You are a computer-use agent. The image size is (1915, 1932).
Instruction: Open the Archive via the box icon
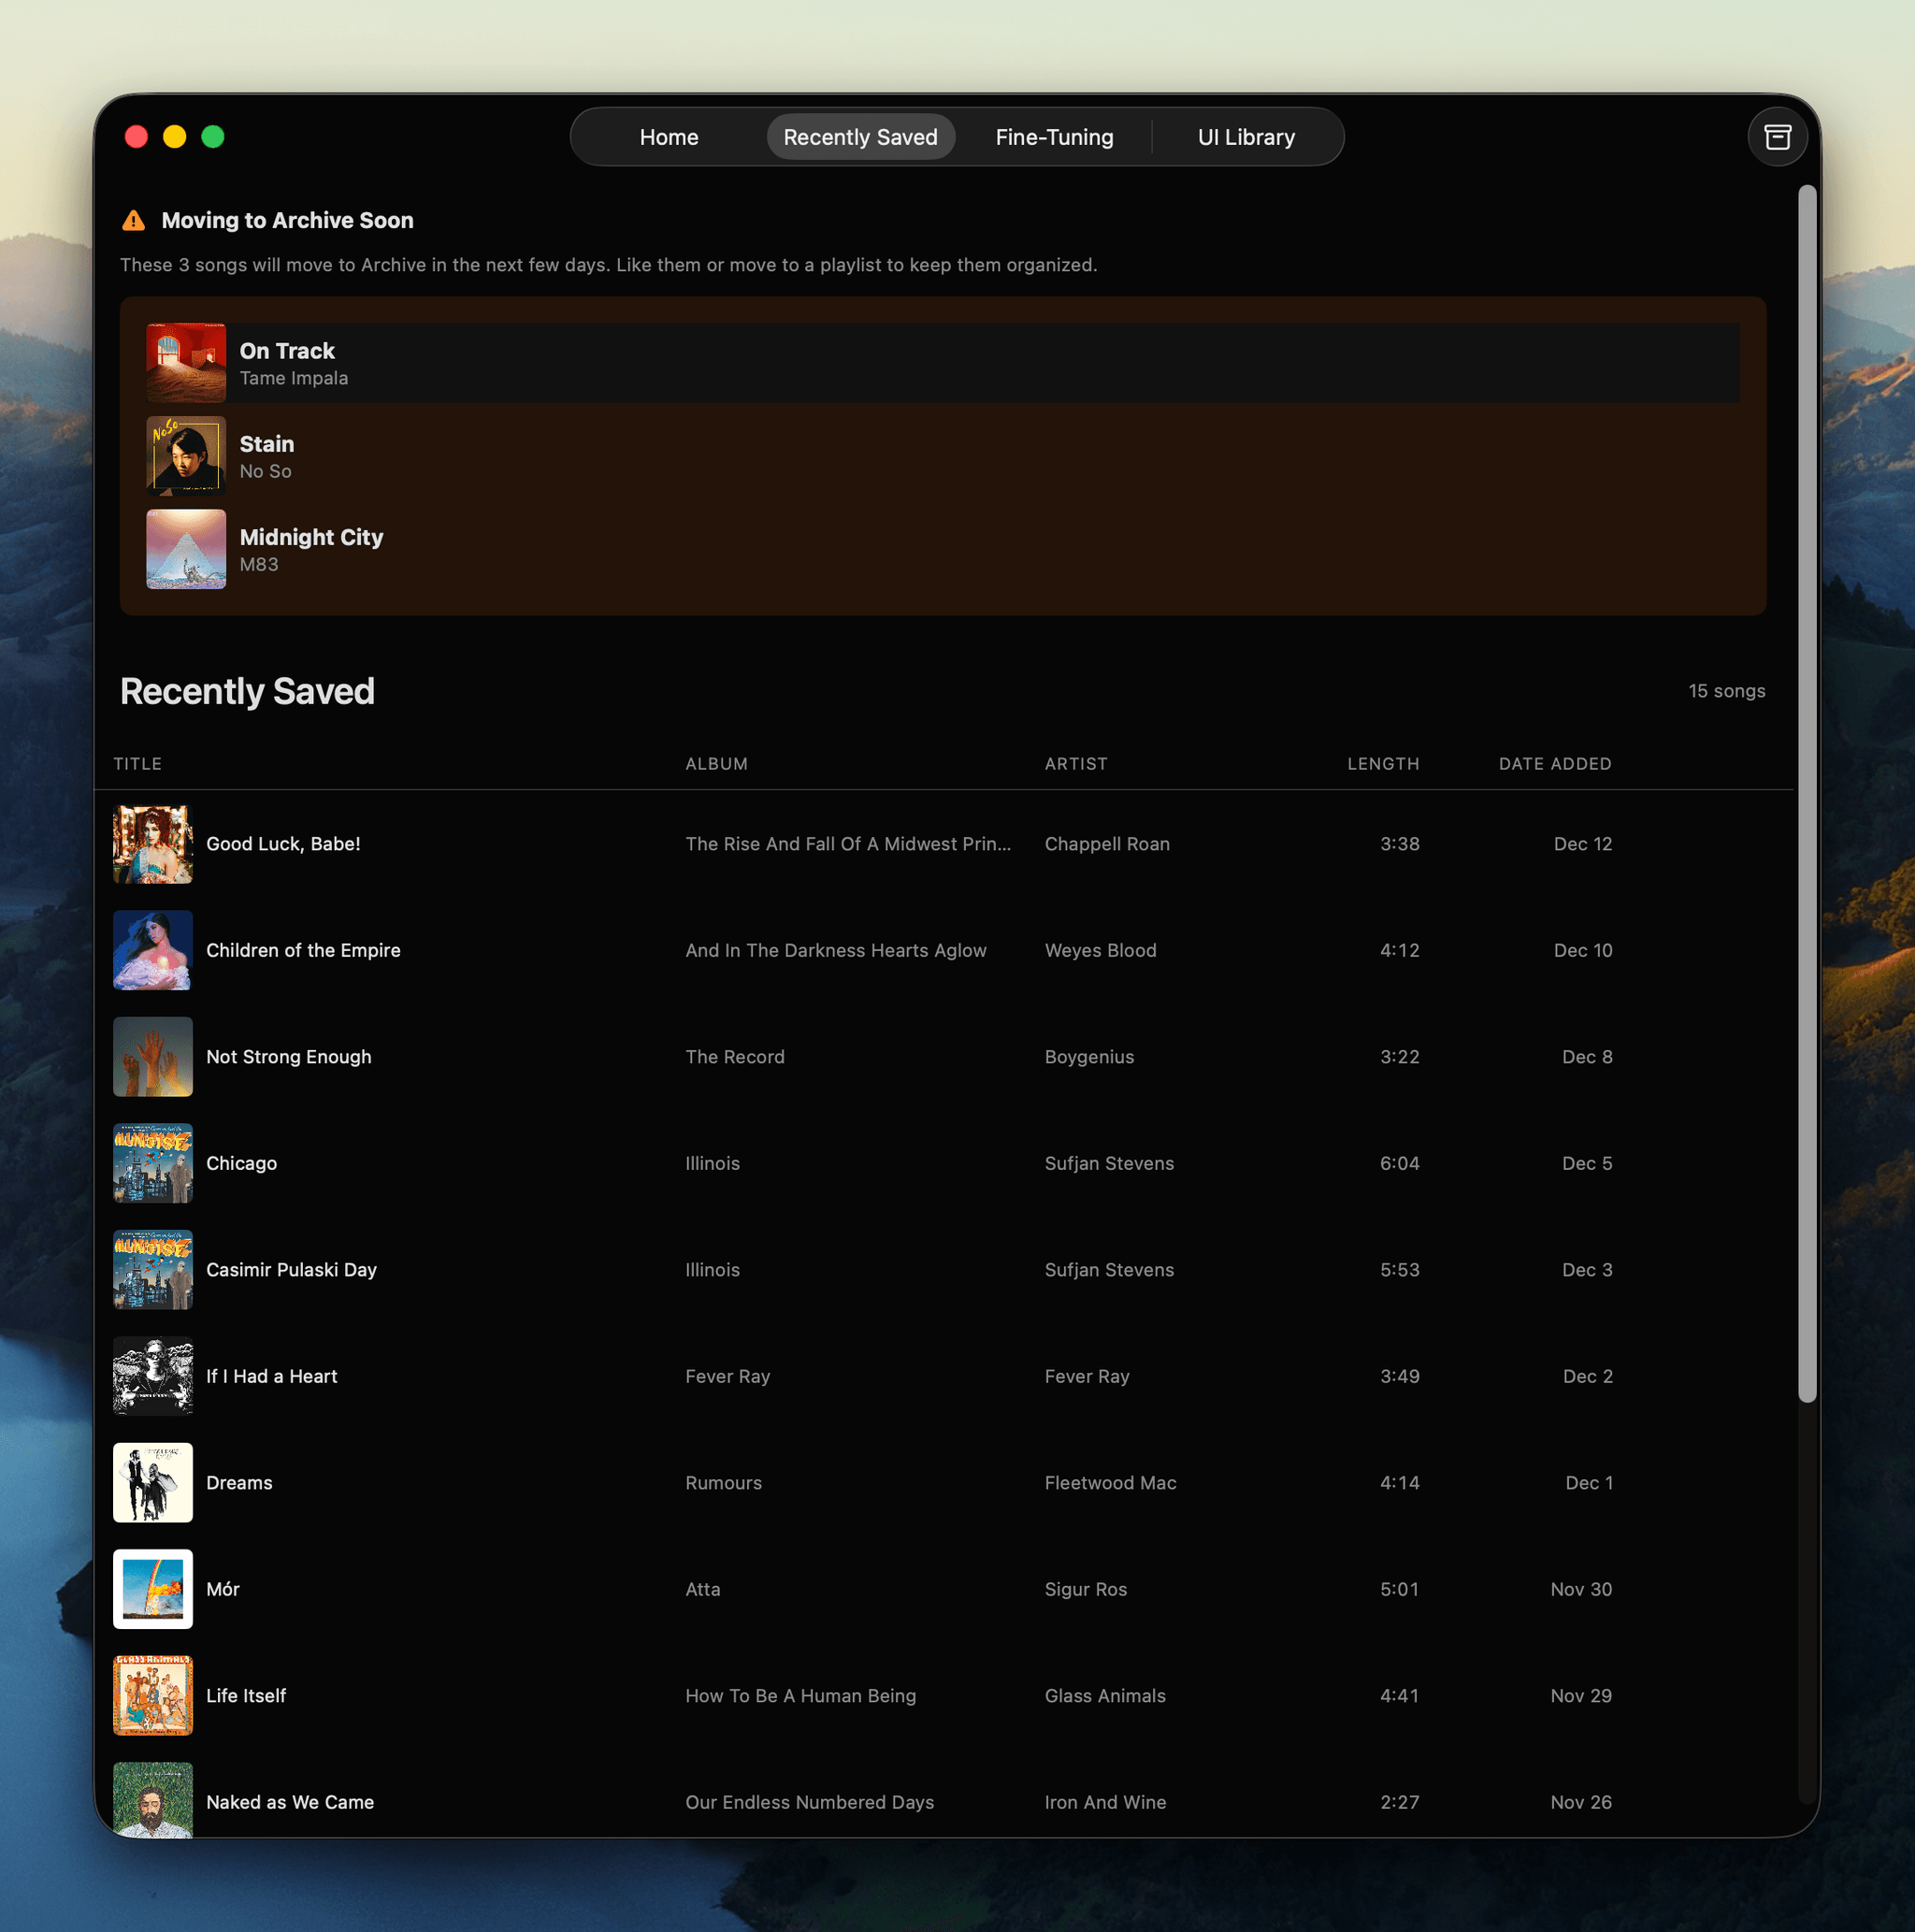pos(1778,136)
